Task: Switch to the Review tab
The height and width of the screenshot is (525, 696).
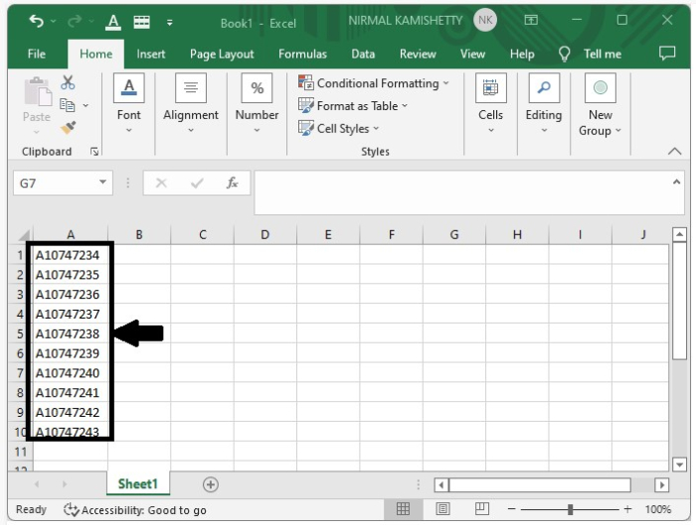Action: pos(418,54)
